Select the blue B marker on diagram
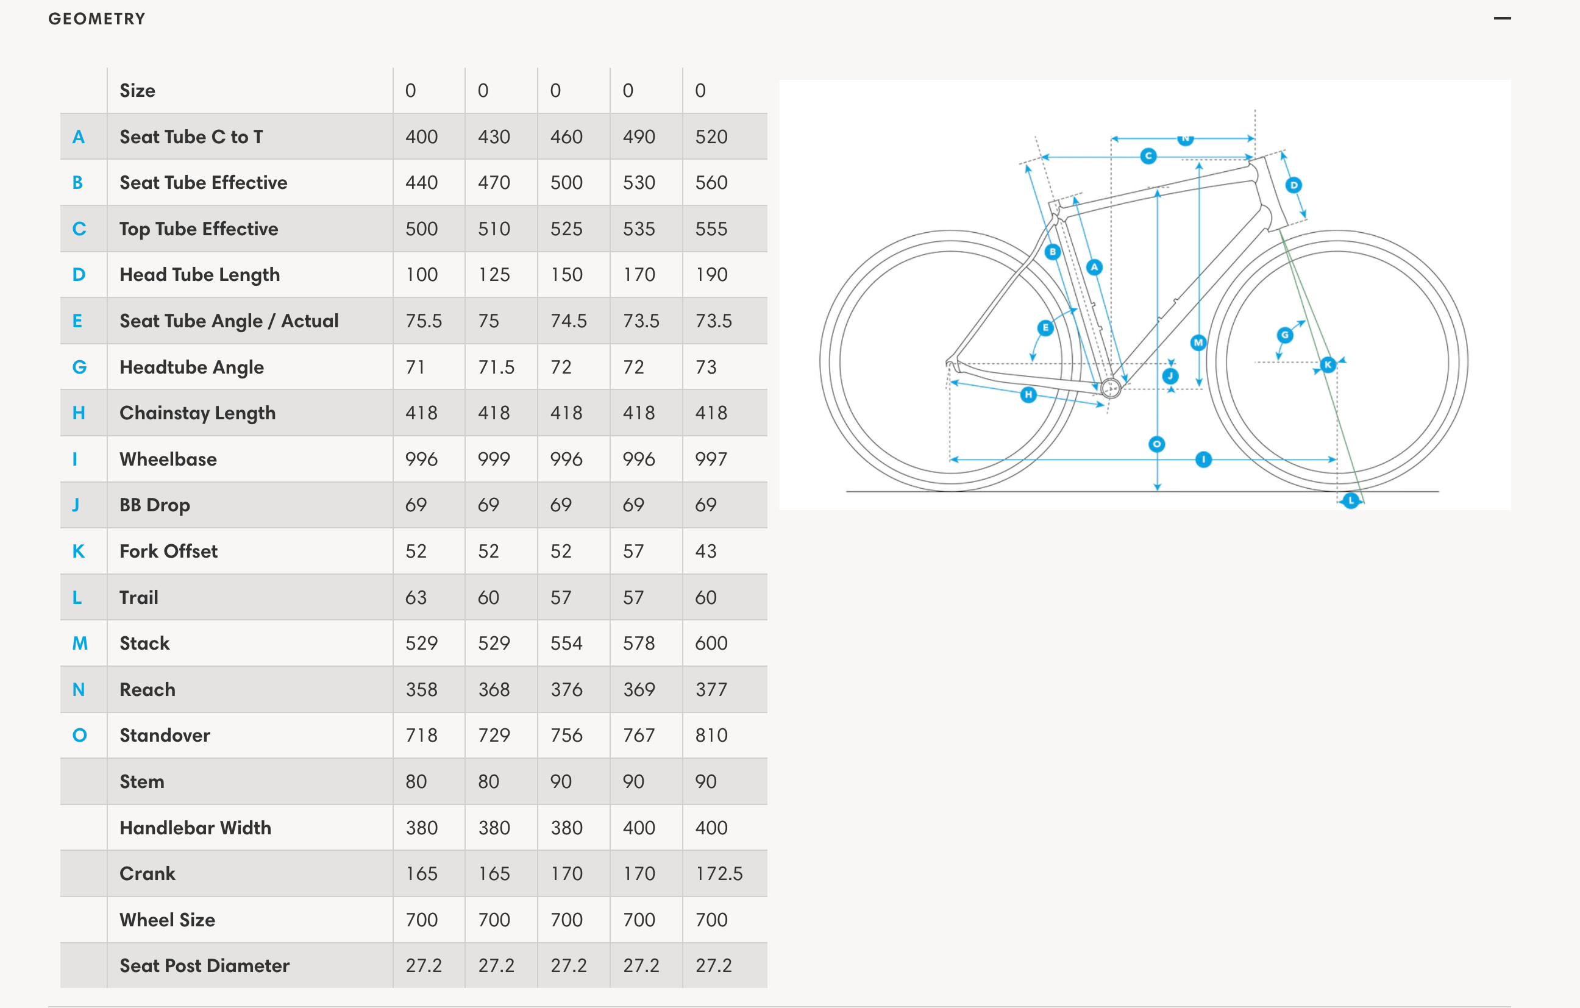This screenshot has width=1580, height=1008. (x=1053, y=251)
